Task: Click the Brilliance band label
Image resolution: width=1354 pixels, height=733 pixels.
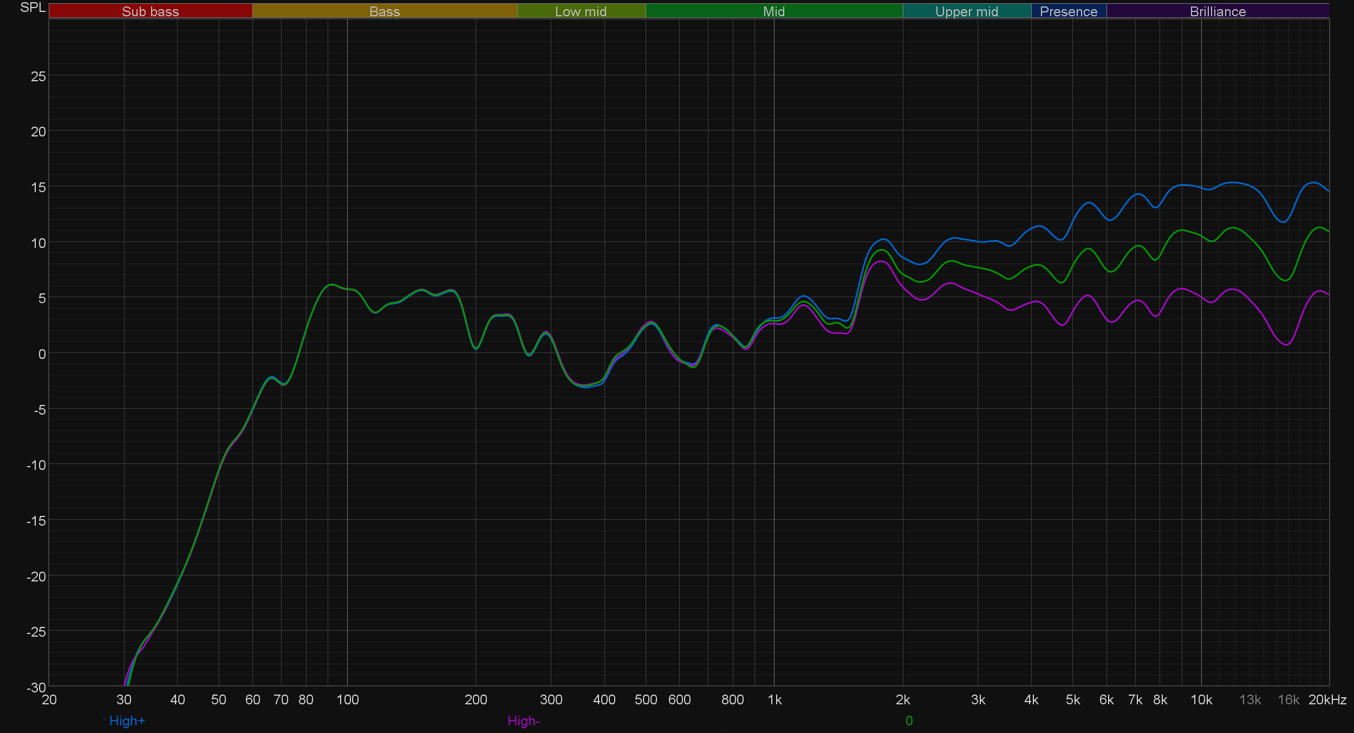Action: [1218, 11]
